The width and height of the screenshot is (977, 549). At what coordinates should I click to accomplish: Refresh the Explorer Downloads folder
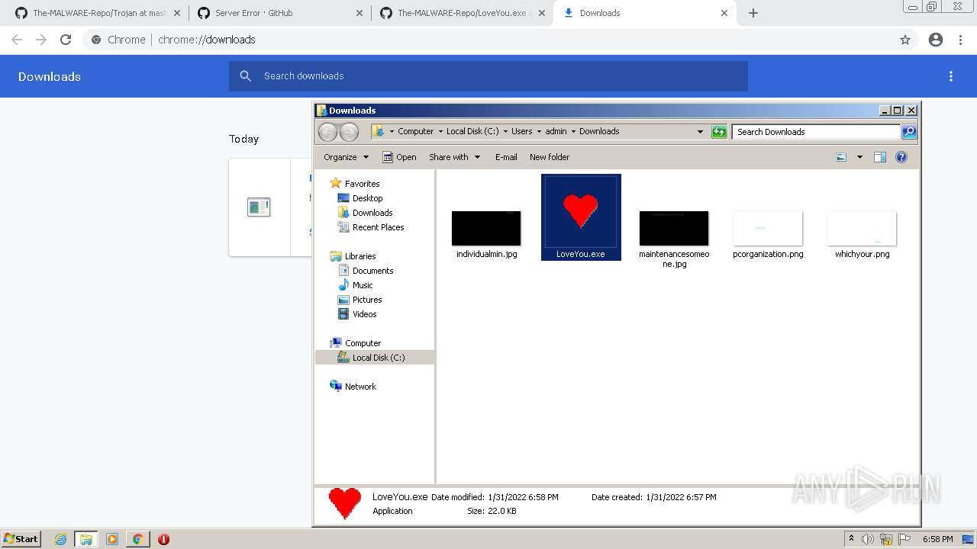719,132
